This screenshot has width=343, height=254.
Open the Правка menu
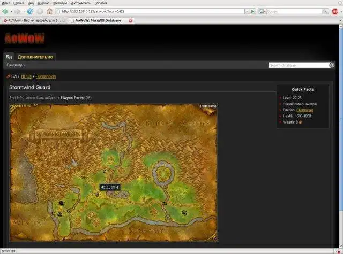[x=19, y=3]
